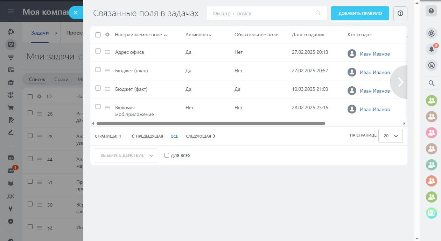Screen dimensions: 441x241
Task: Click the large right arrow to scroll table
Action: coord(400,82)
